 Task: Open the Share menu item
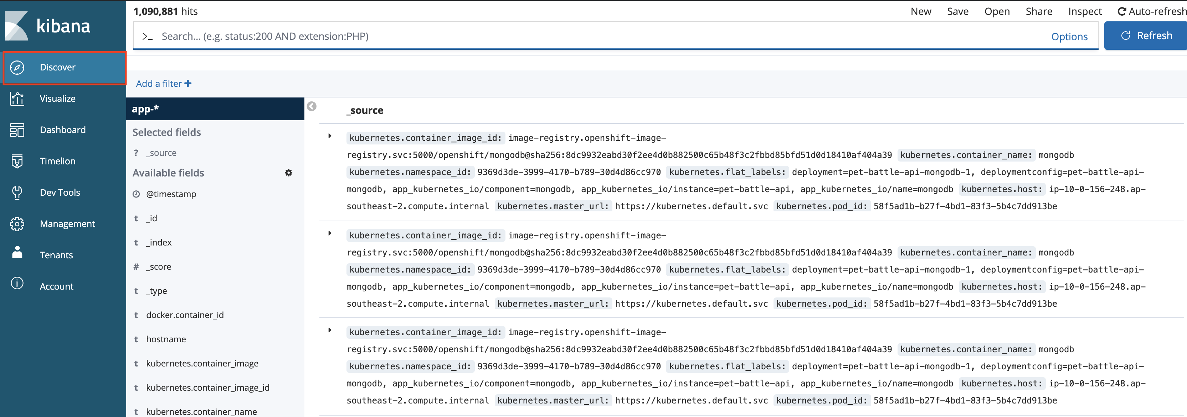point(1038,11)
